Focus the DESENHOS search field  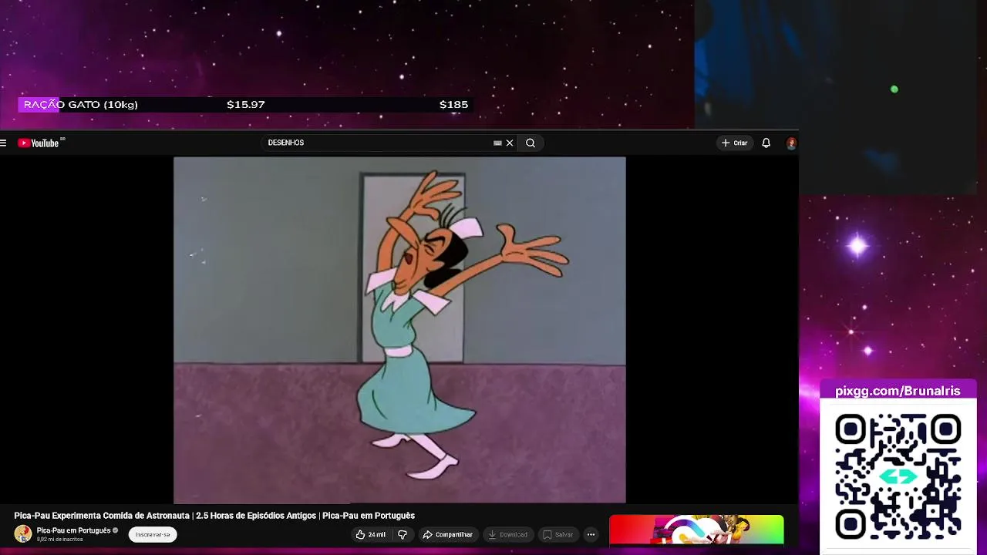(378, 143)
